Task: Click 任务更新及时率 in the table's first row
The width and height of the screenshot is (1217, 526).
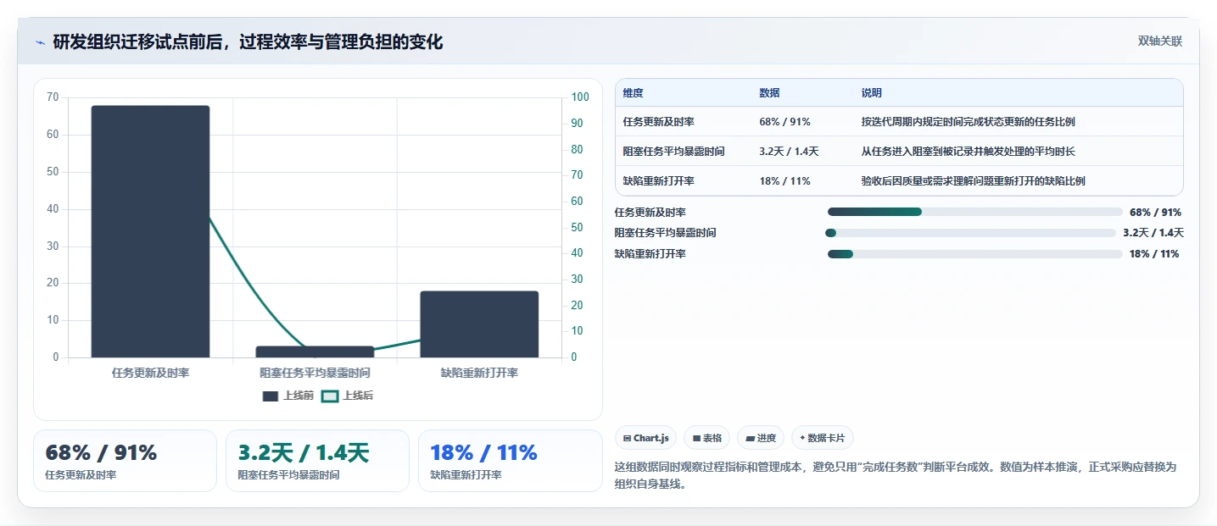Action: (x=659, y=122)
